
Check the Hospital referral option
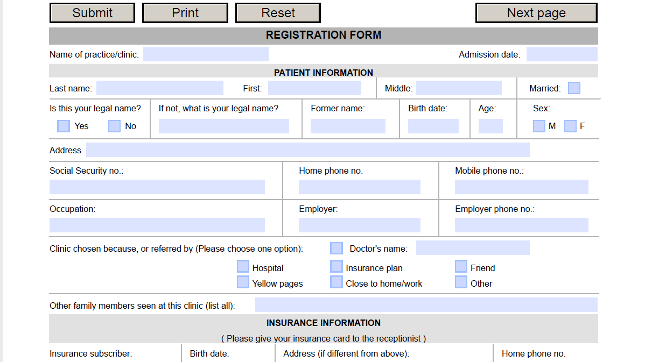coord(243,266)
